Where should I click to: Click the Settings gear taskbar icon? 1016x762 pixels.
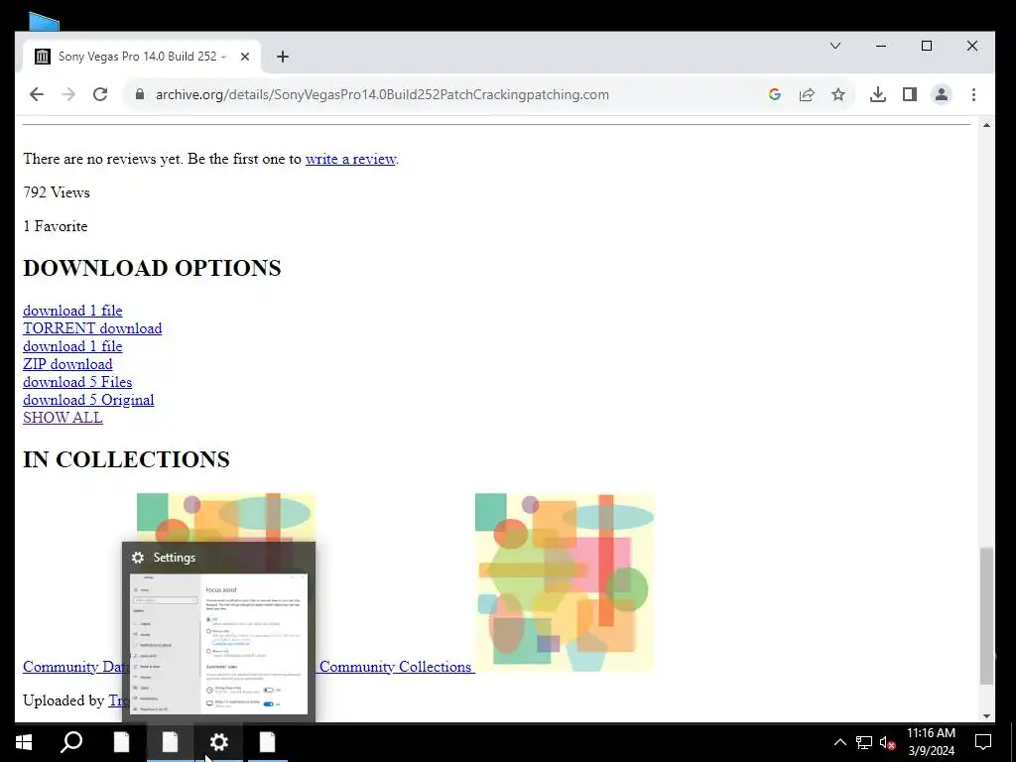pos(219,742)
